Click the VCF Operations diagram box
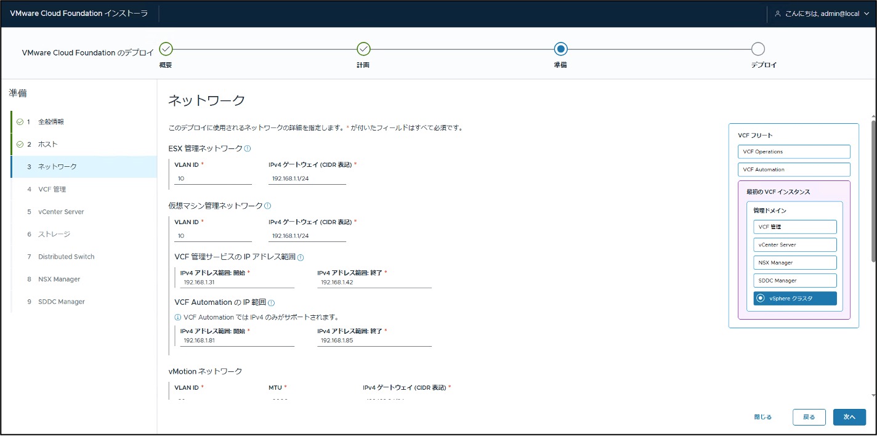 click(794, 151)
